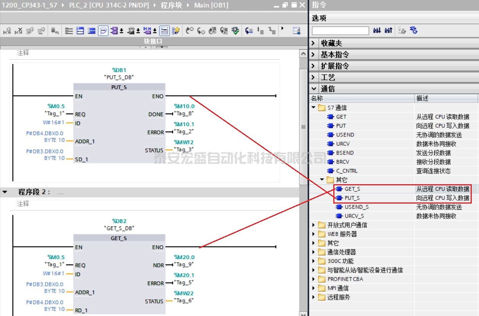Click the insert network toolbar icon
This screenshot has width=479, height=316.
(x=7, y=31)
